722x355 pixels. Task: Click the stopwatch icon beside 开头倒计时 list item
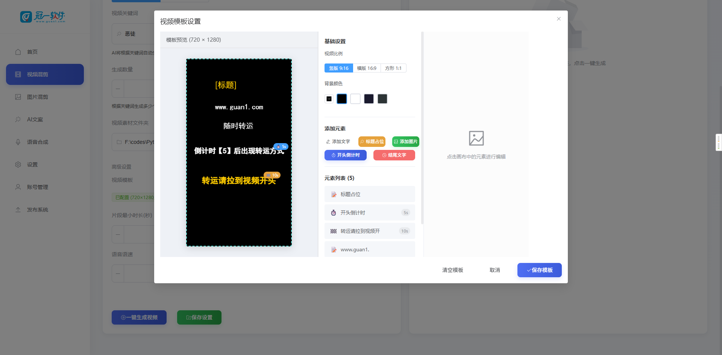click(x=334, y=213)
